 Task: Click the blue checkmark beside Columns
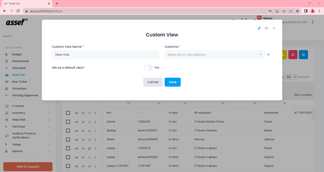pos(269,54)
